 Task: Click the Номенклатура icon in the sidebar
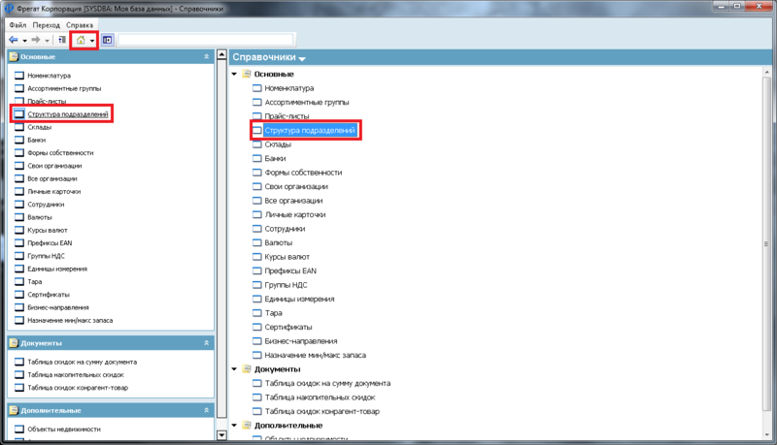pos(19,76)
